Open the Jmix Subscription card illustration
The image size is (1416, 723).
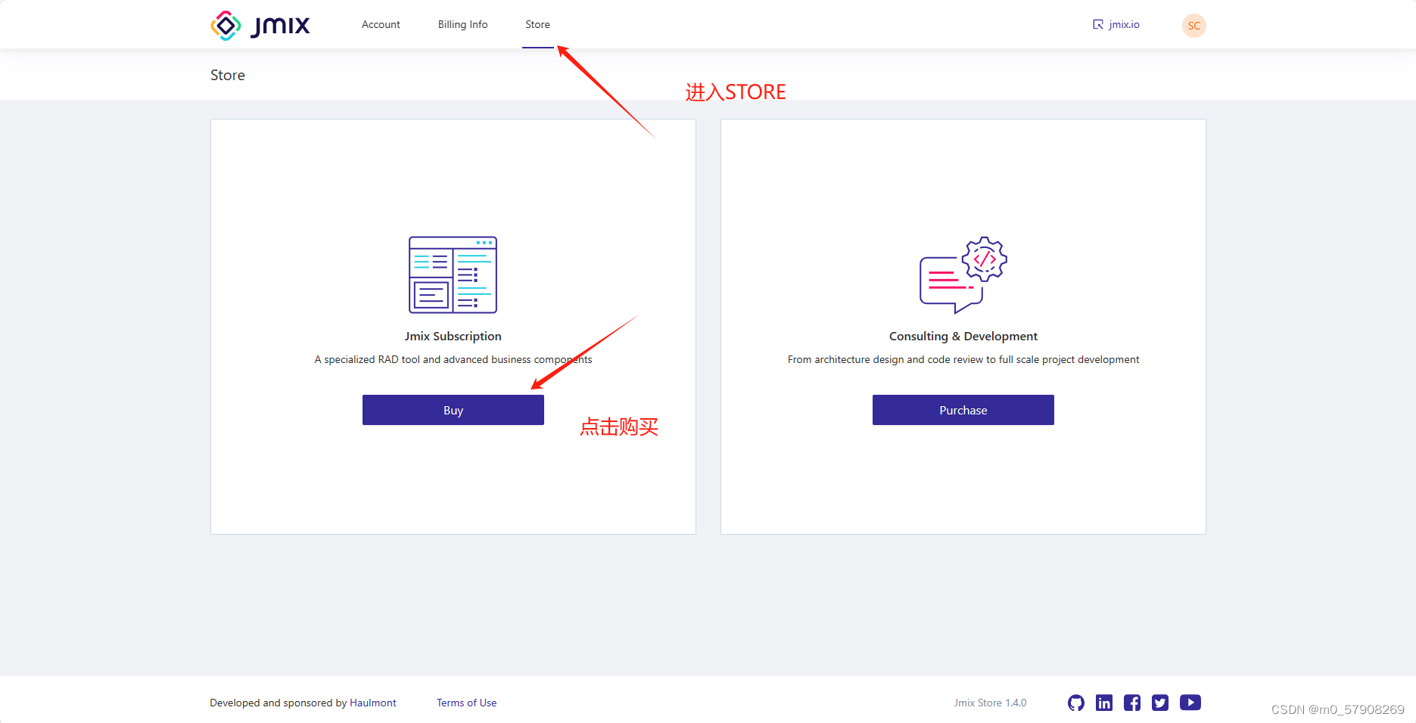(x=453, y=275)
